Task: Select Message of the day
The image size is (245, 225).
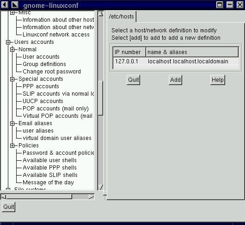Action: click(48, 182)
